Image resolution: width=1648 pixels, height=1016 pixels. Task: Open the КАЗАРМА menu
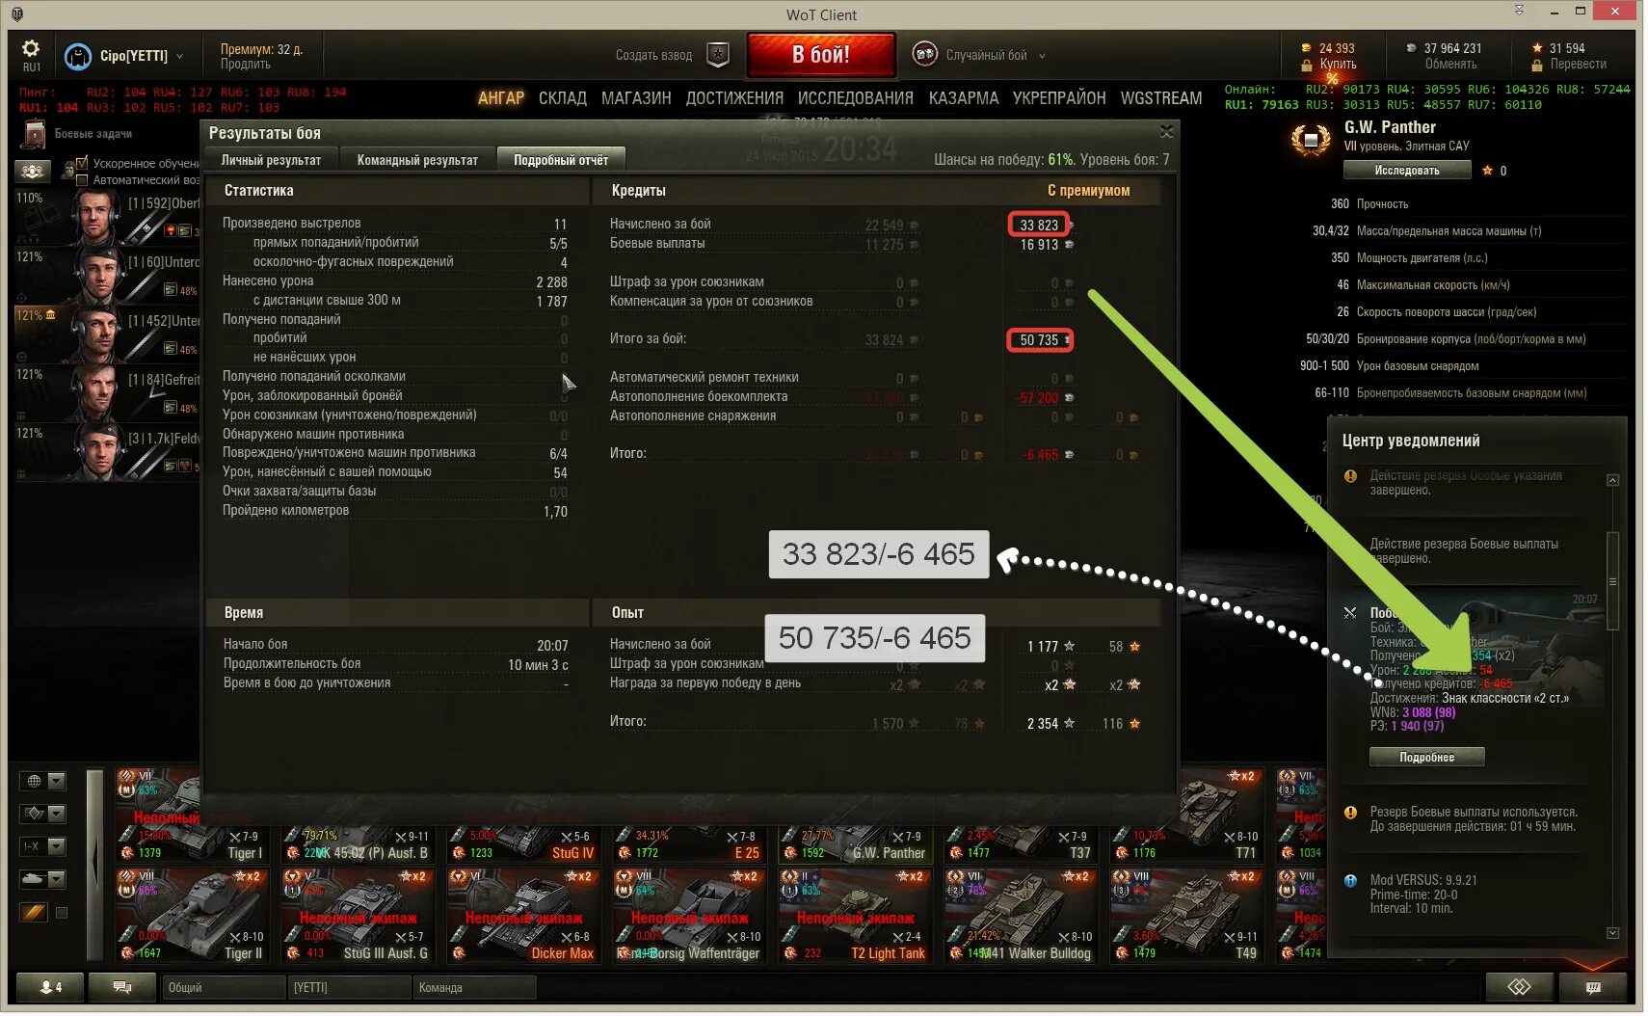pos(964,98)
